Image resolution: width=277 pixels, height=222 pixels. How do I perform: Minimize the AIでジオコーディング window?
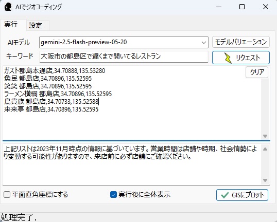tap(219, 7)
